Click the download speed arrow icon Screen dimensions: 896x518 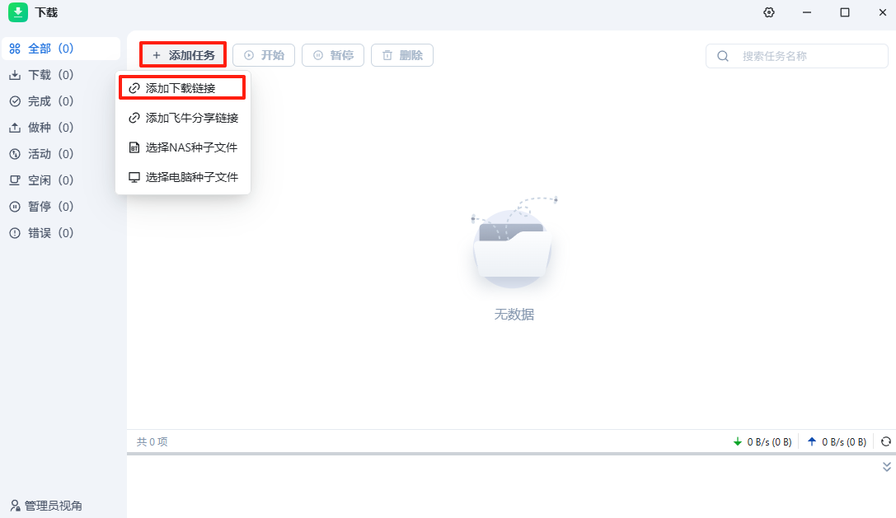coord(737,441)
